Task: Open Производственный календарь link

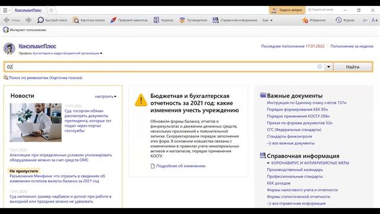Action: pos(294,169)
